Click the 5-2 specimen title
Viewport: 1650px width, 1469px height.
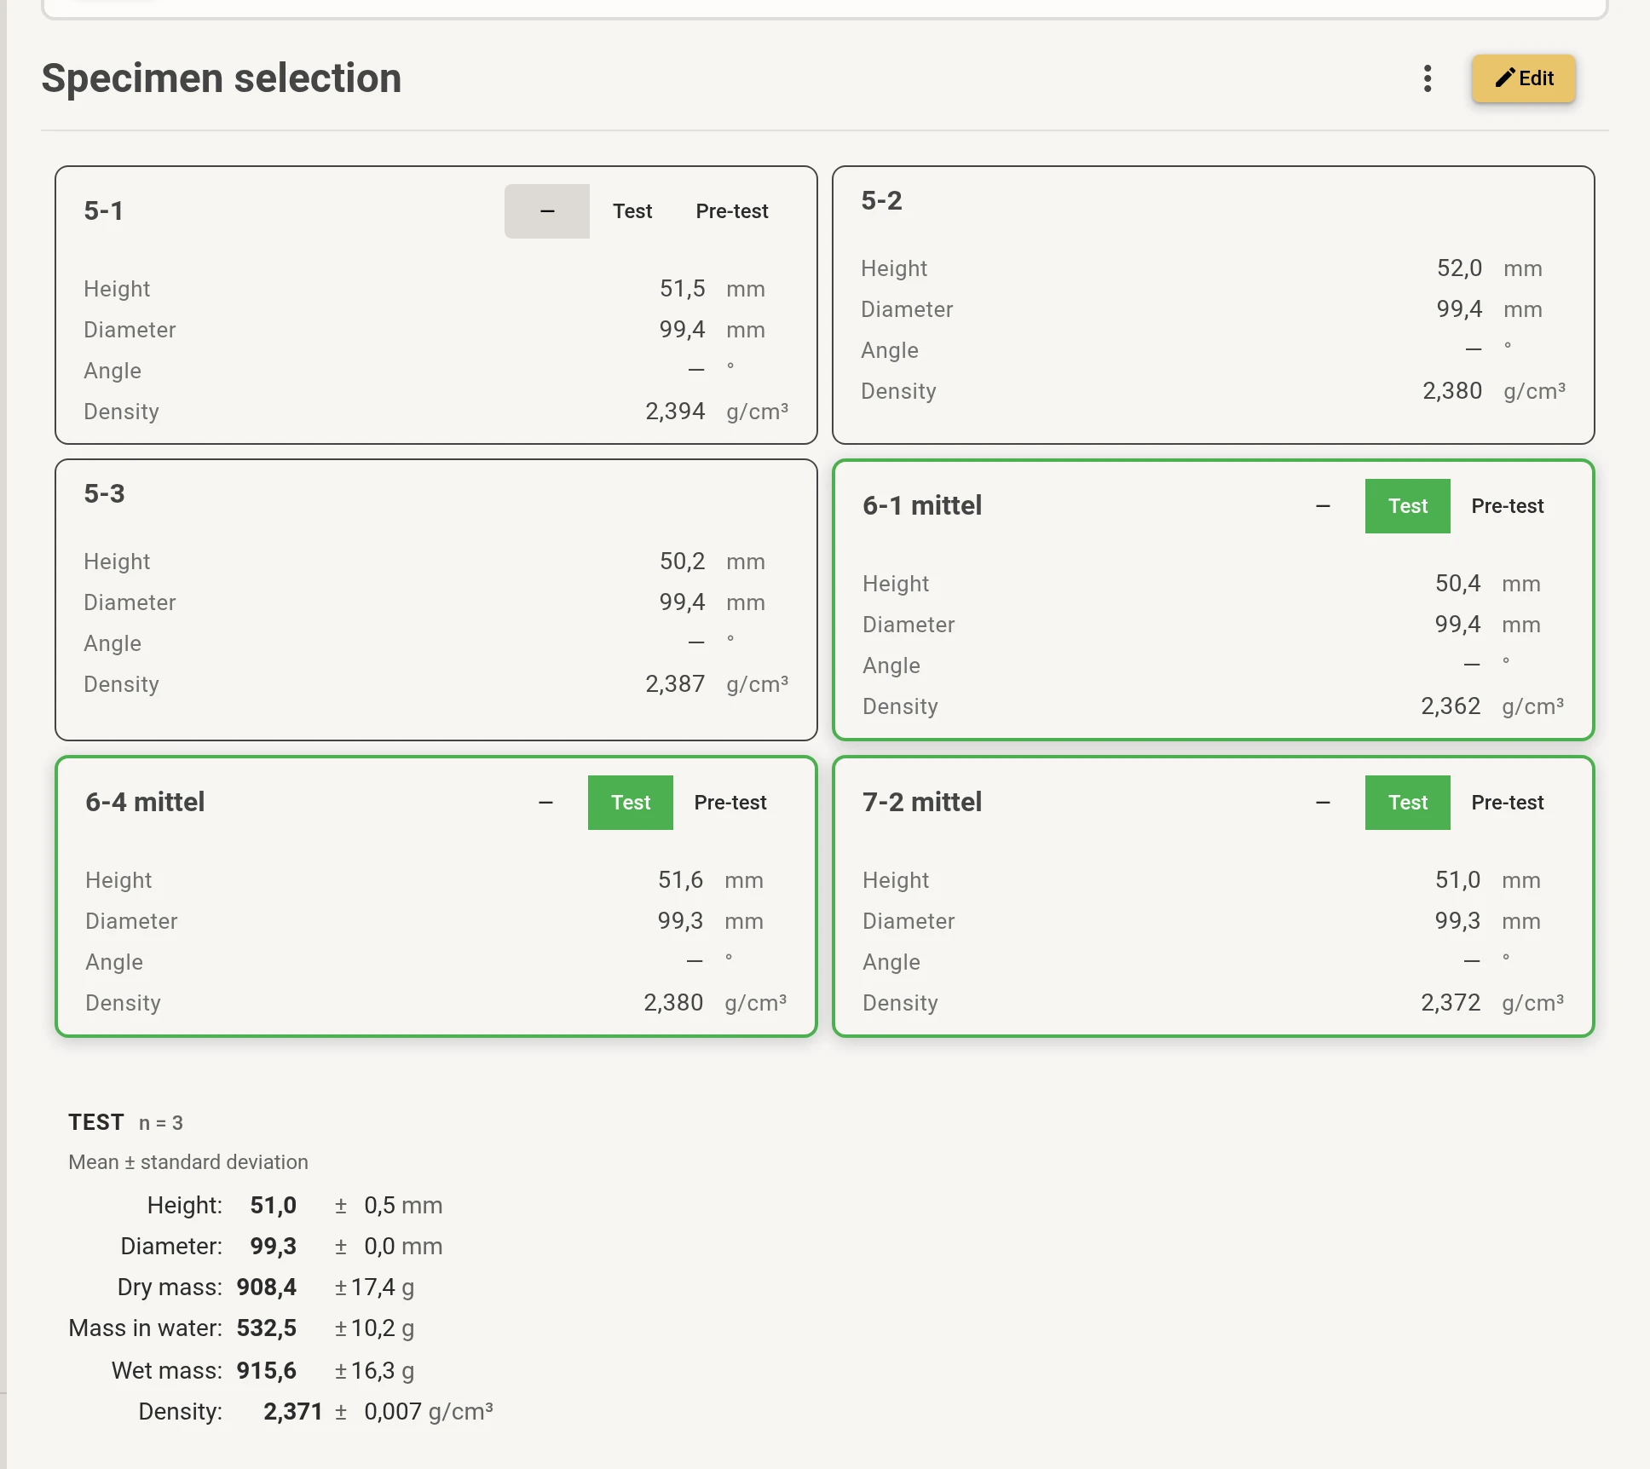pyautogui.click(x=881, y=201)
